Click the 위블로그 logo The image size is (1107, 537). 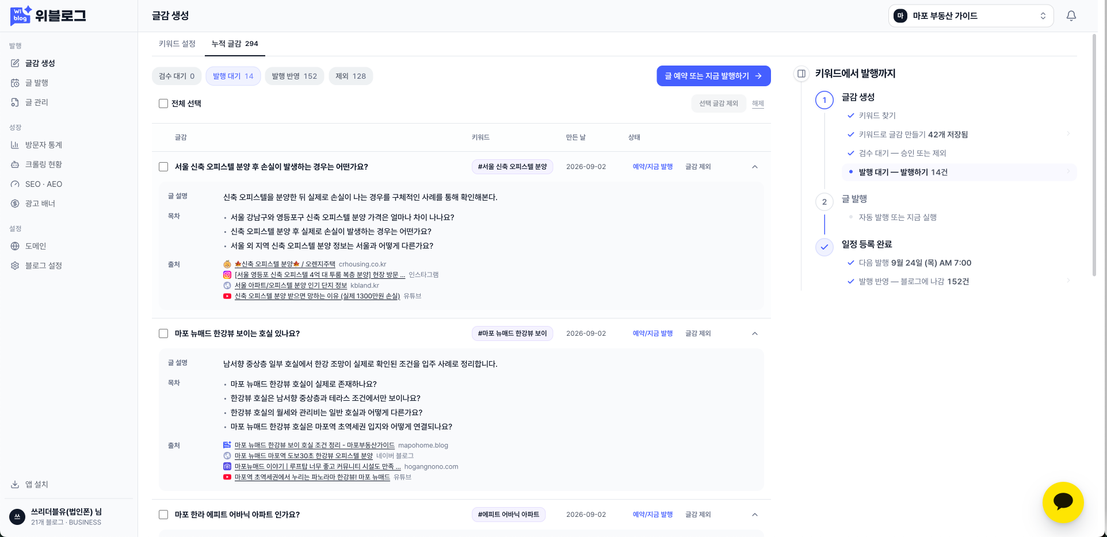point(48,16)
